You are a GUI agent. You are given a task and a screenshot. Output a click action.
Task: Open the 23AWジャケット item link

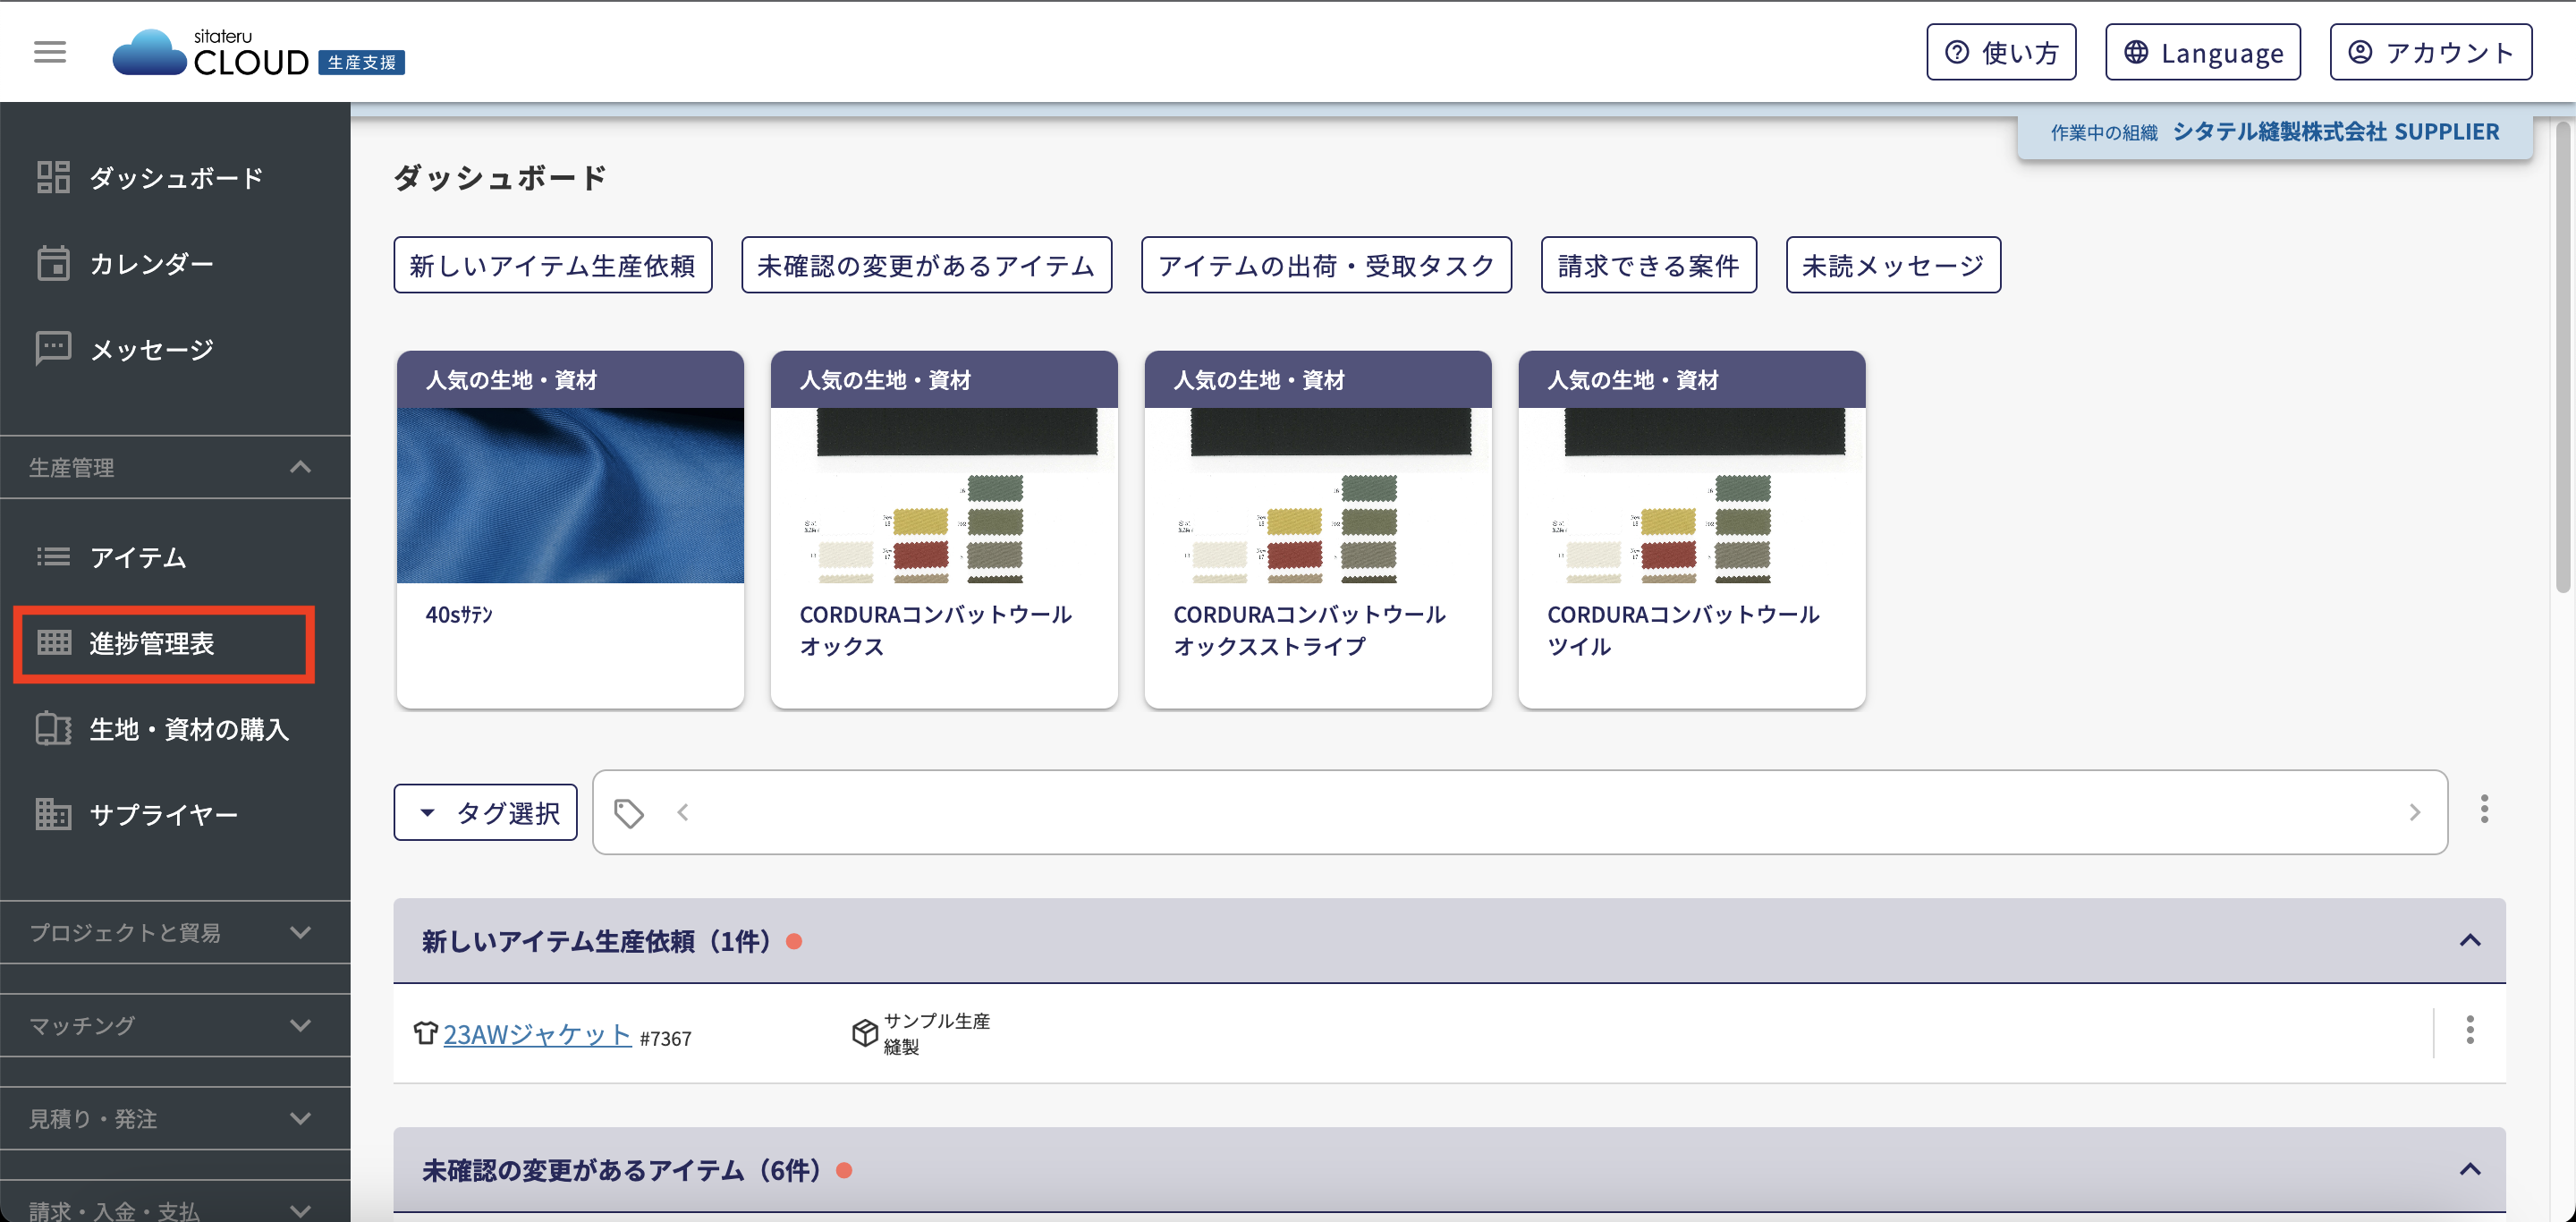(x=536, y=1034)
